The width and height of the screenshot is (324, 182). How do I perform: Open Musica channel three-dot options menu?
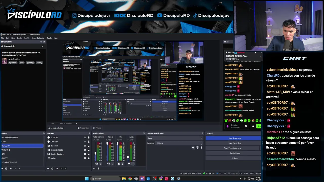(x=133, y=164)
